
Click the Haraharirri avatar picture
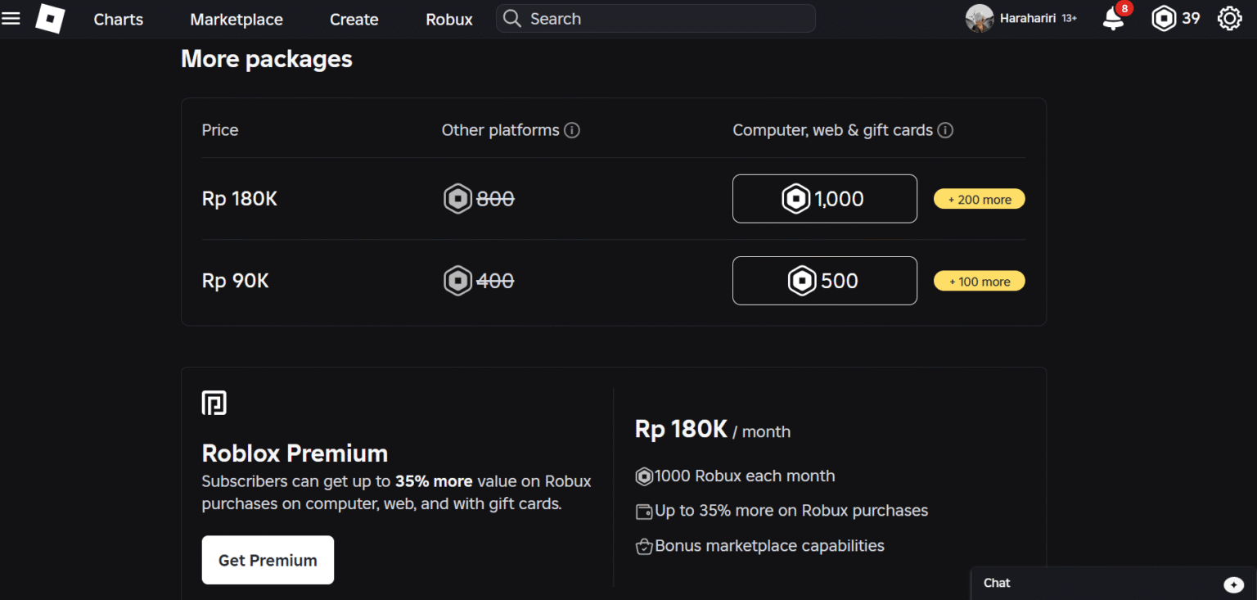click(980, 18)
